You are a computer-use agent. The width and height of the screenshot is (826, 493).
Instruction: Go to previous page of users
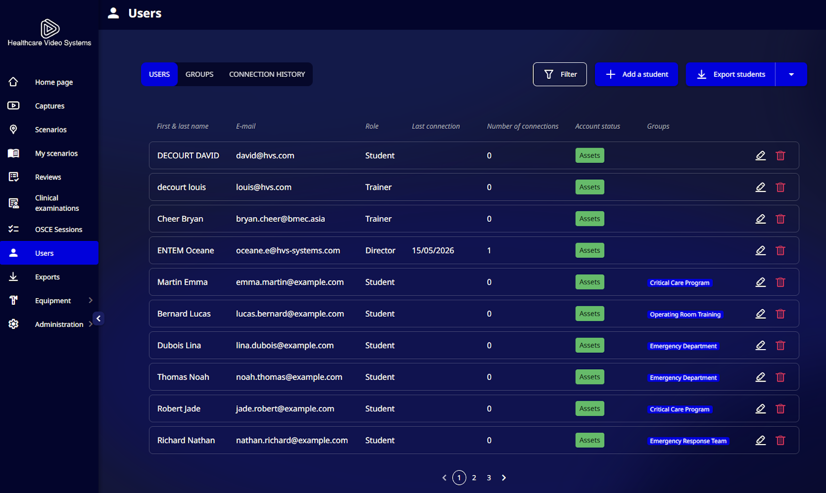[444, 478]
